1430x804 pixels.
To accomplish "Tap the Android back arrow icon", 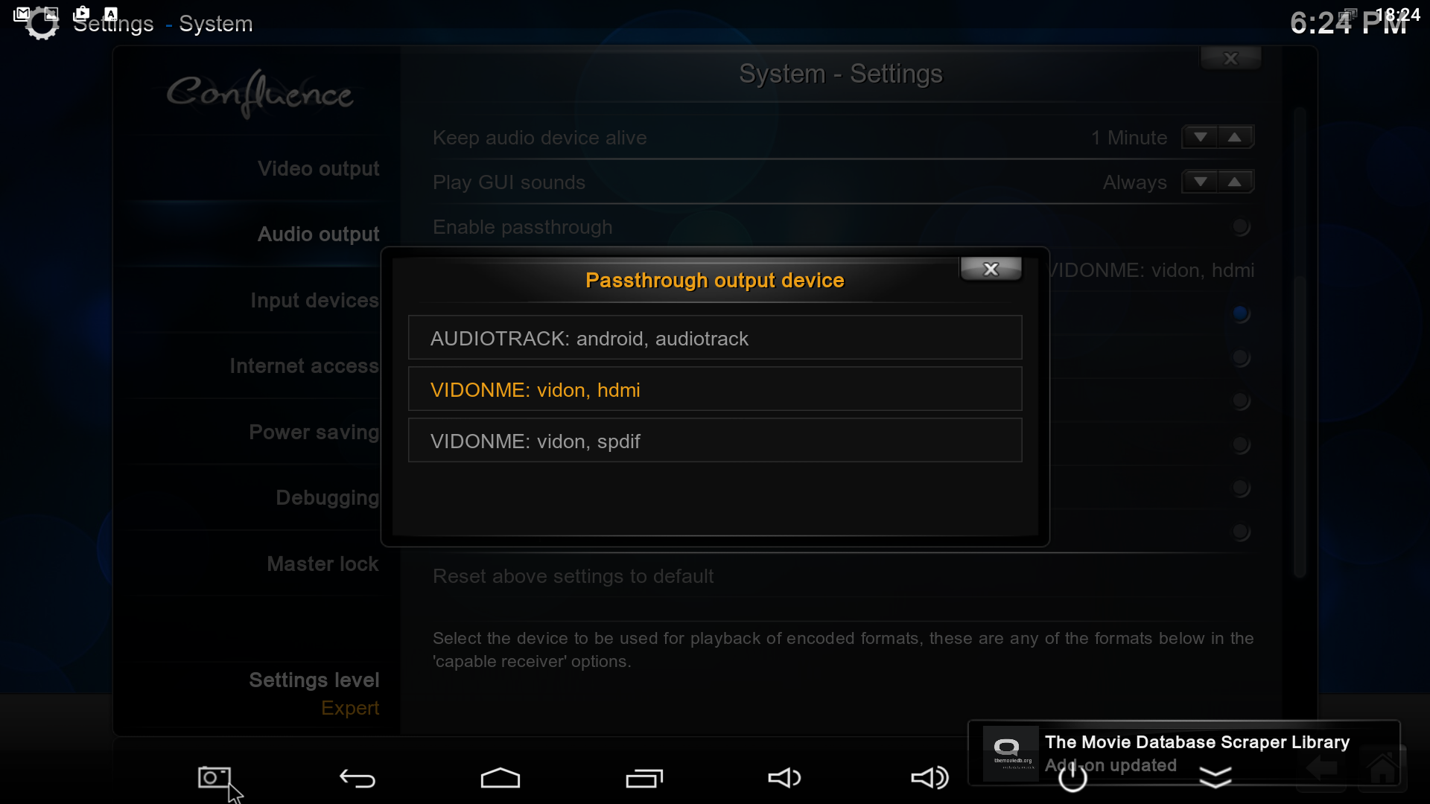I will [357, 779].
